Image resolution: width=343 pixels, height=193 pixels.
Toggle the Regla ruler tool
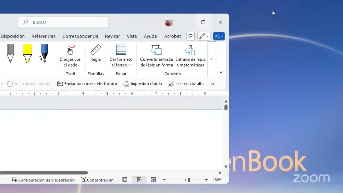click(95, 54)
